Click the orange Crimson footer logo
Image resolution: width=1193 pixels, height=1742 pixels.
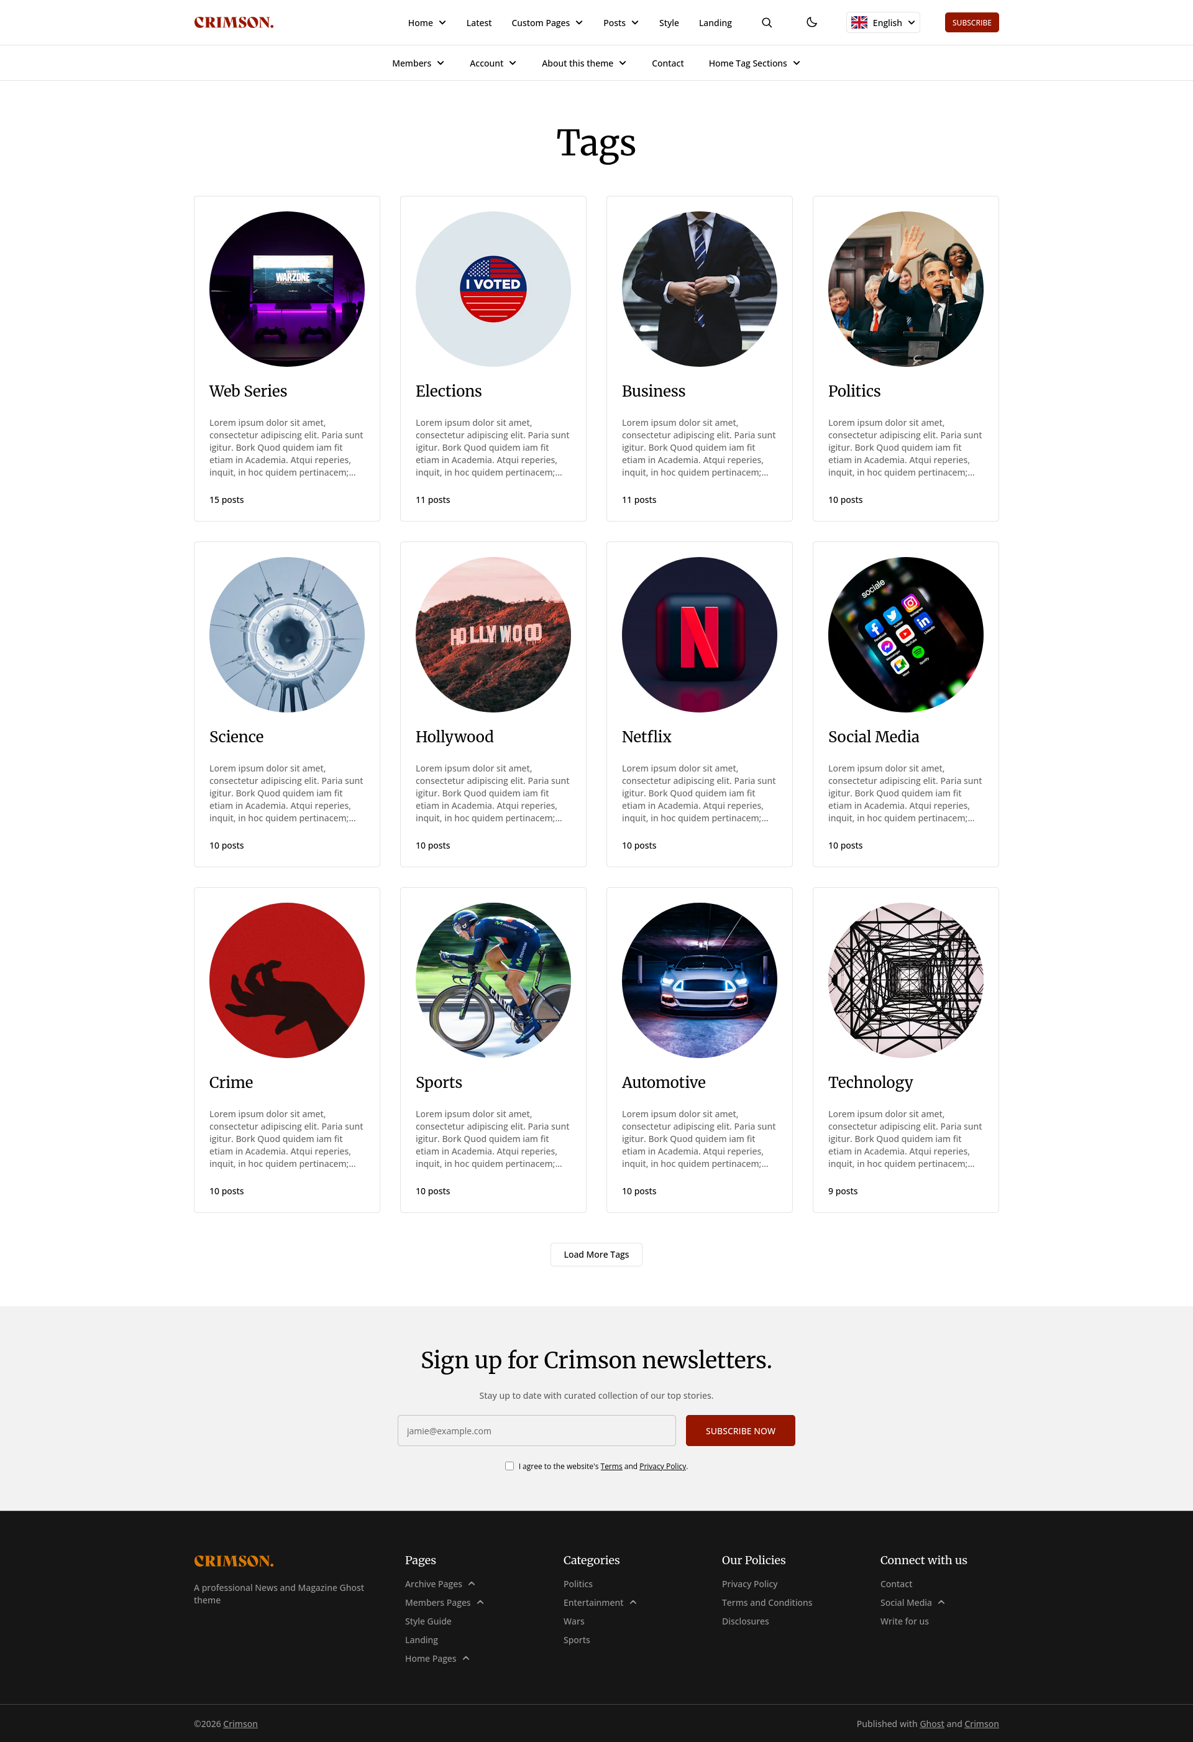point(234,1561)
